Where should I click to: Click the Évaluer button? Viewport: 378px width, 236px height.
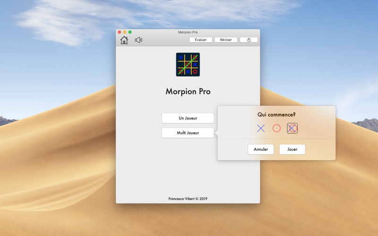click(200, 40)
